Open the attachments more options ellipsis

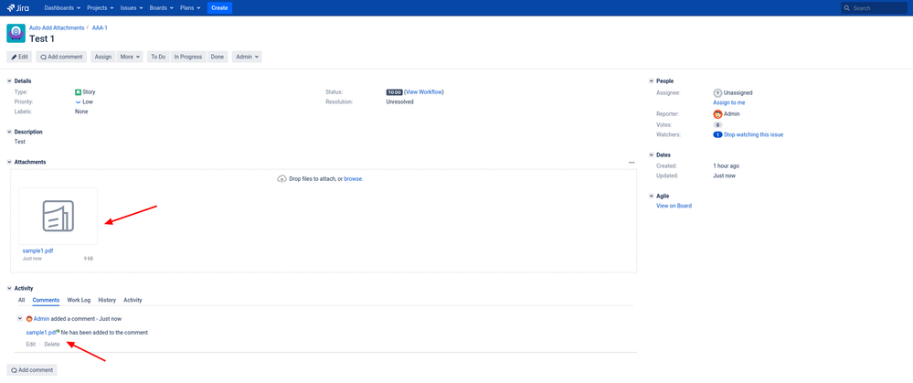click(x=632, y=163)
